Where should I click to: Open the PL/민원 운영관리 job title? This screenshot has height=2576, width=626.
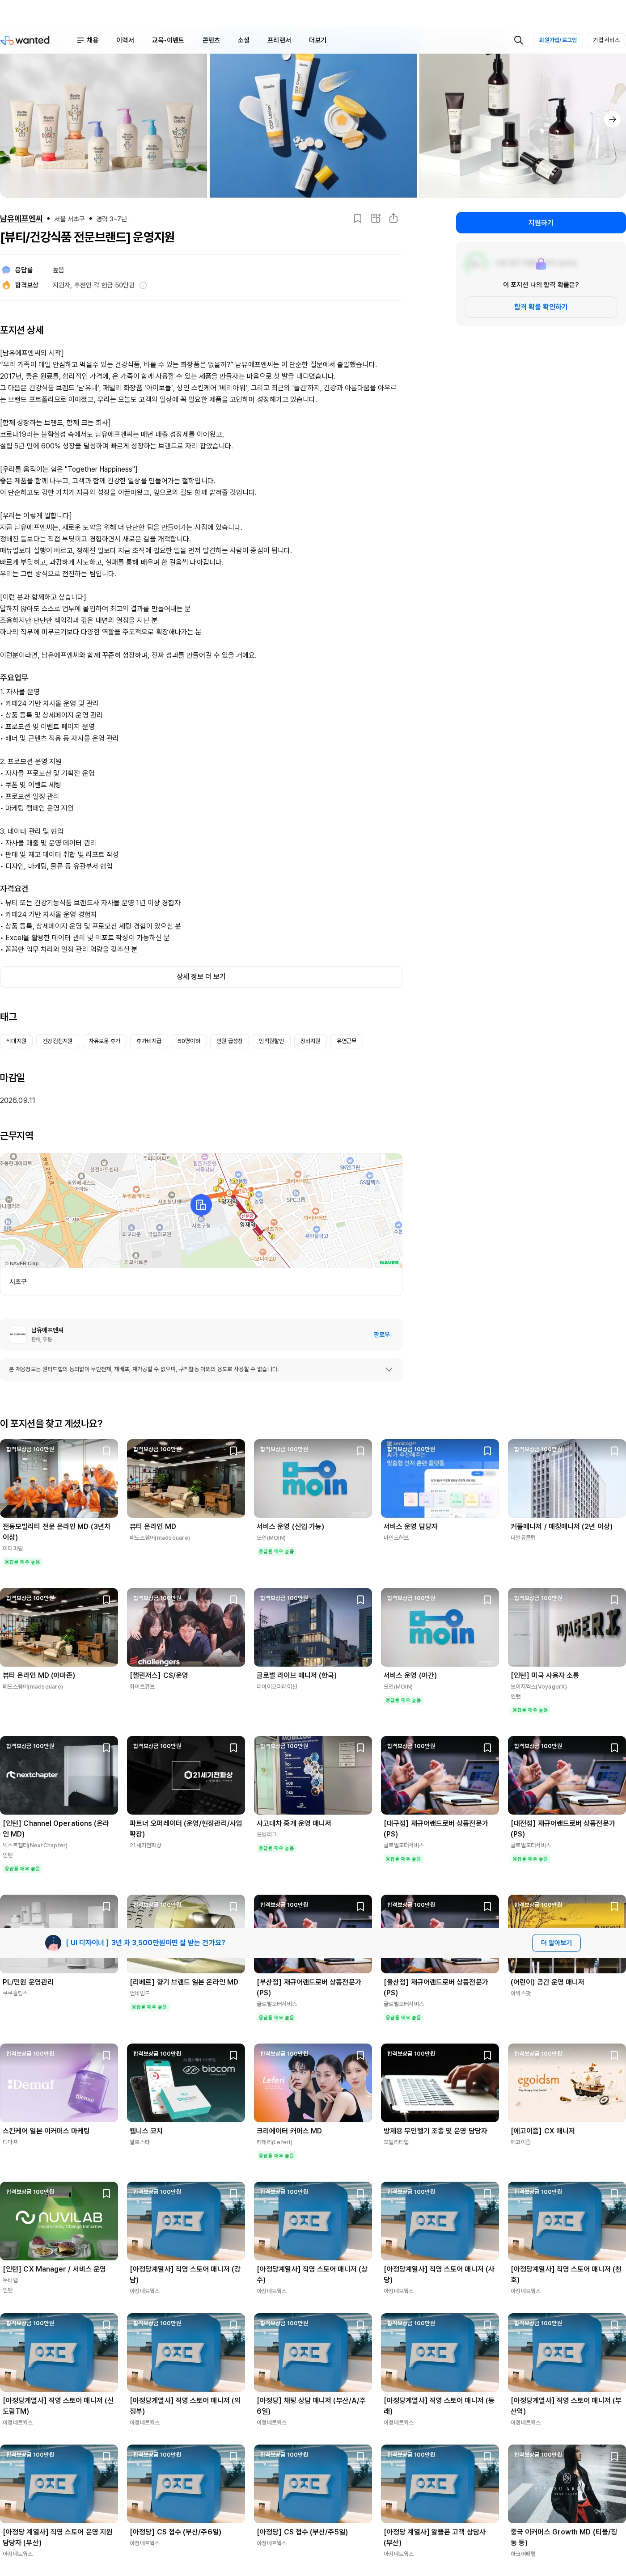point(28,1981)
